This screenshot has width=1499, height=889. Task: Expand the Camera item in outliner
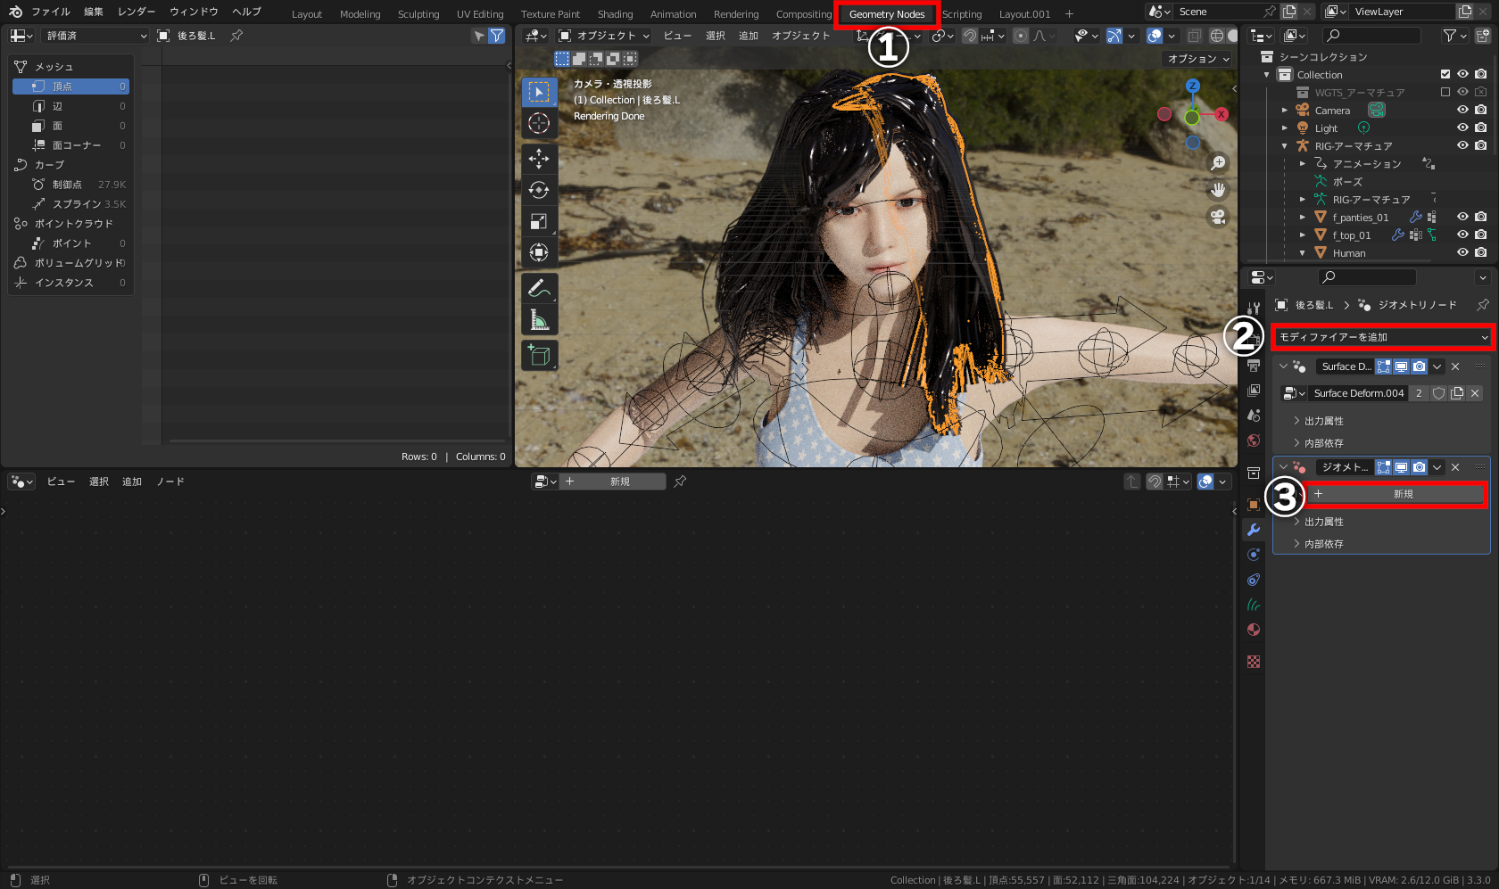pyautogui.click(x=1285, y=111)
